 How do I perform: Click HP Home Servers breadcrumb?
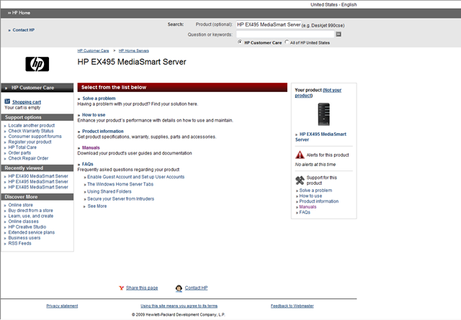click(x=134, y=51)
